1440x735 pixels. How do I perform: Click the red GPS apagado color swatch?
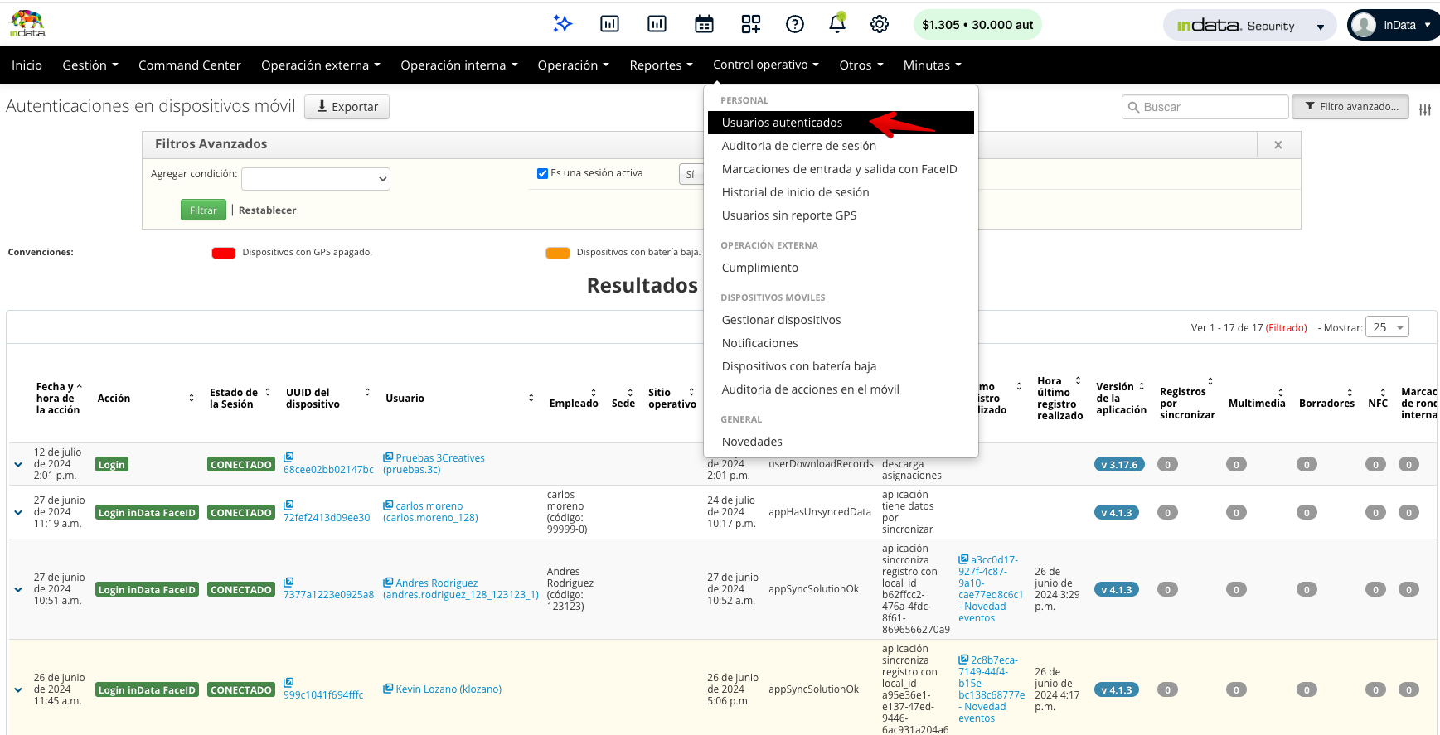(x=224, y=253)
